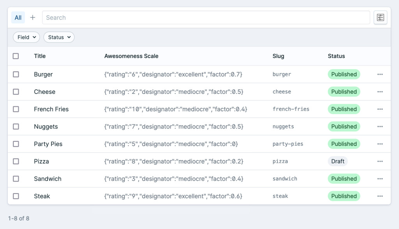
Task: Switch to the All view tab
Action: tap(18, 18)
